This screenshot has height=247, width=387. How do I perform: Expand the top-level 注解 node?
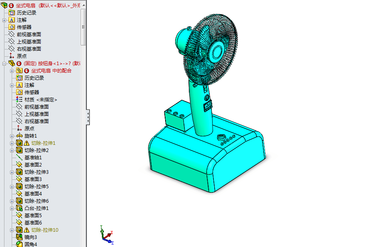coord(4,20)
